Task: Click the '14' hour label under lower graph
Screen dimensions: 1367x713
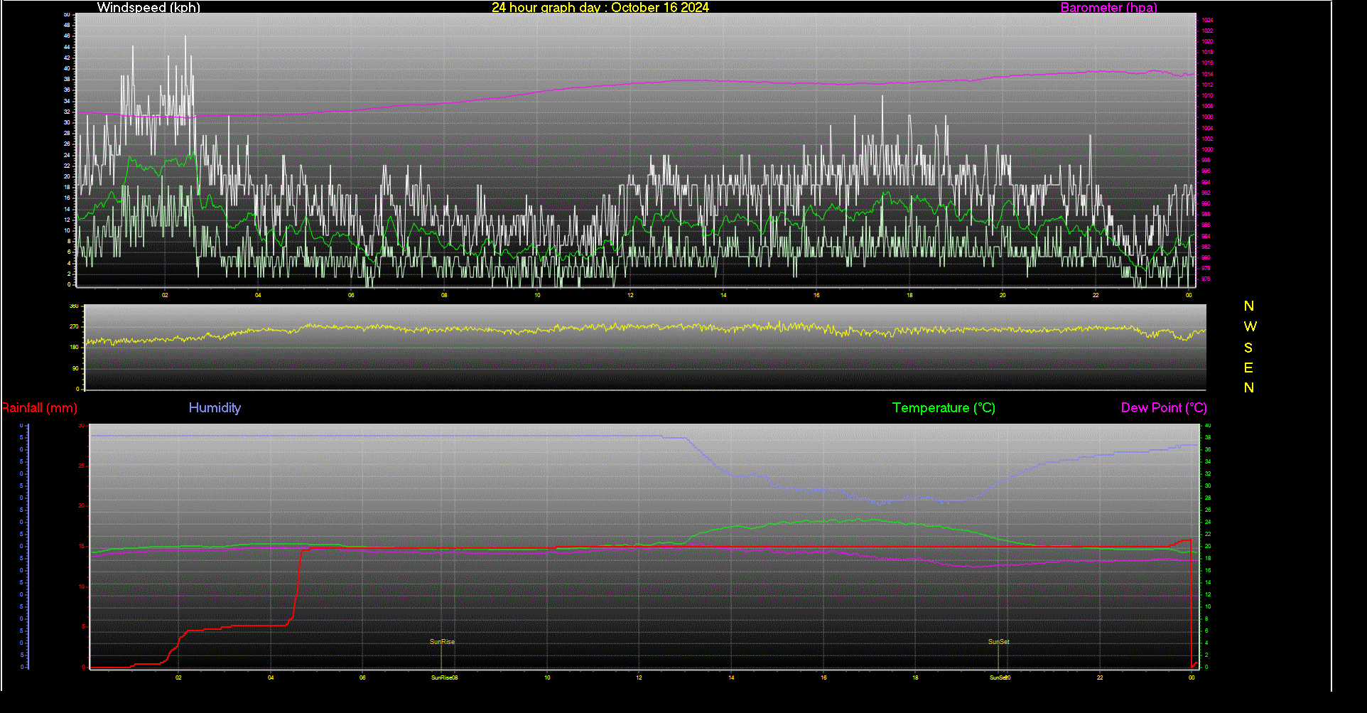Action: pos(731,677)
